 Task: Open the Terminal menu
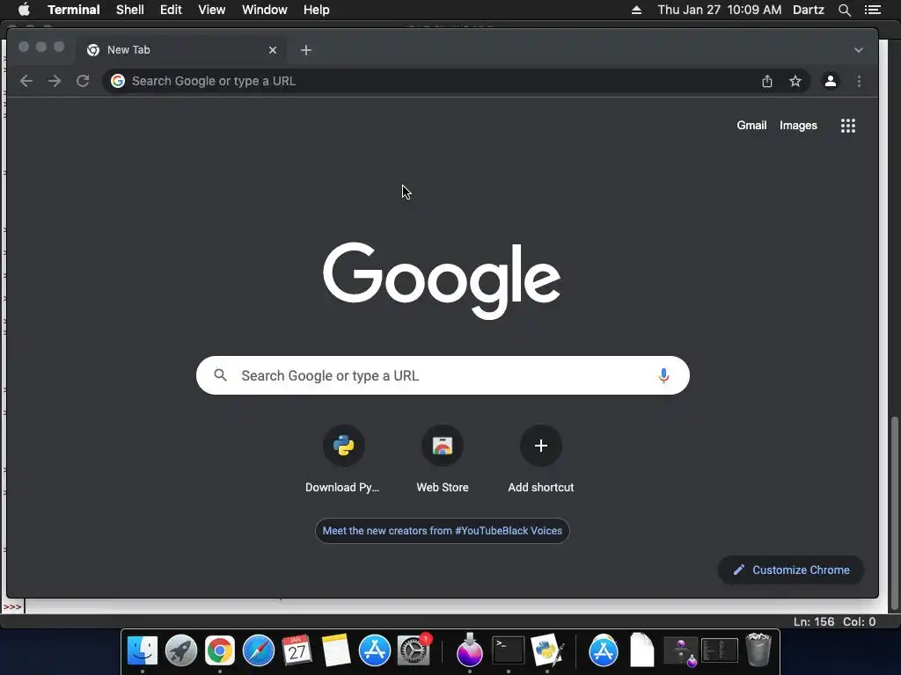(74, 10)
